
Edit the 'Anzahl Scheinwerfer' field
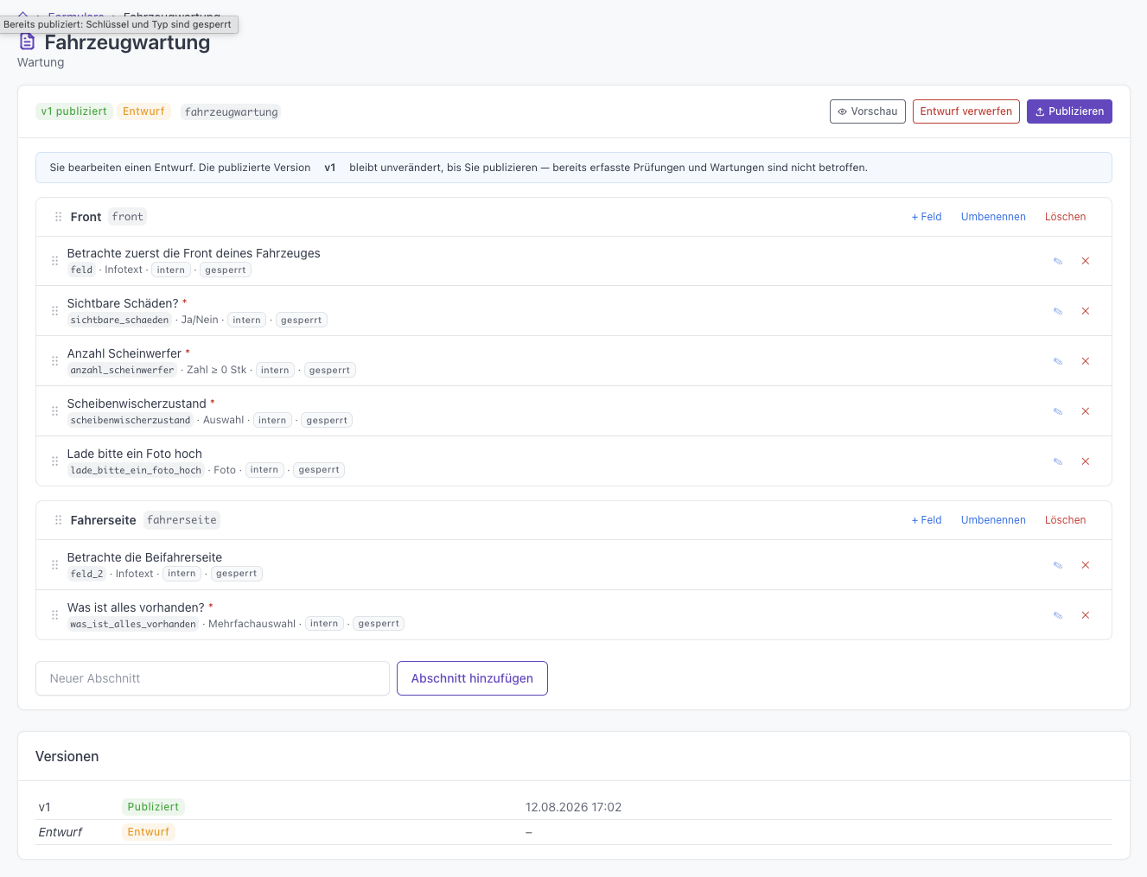pyautogui.click(x=1057, y=361)
